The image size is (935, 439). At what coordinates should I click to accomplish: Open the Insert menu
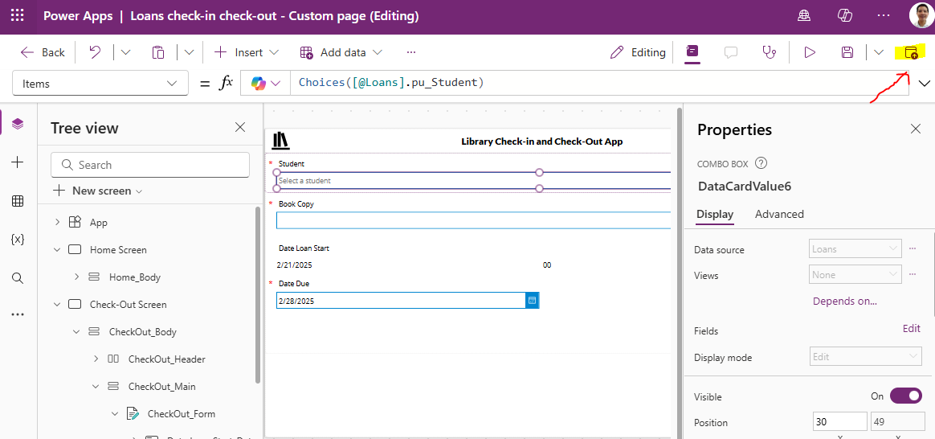(247, 52)
